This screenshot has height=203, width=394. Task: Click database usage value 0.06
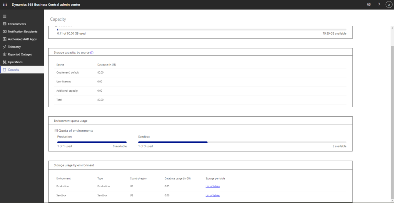(x=167, y=195)
